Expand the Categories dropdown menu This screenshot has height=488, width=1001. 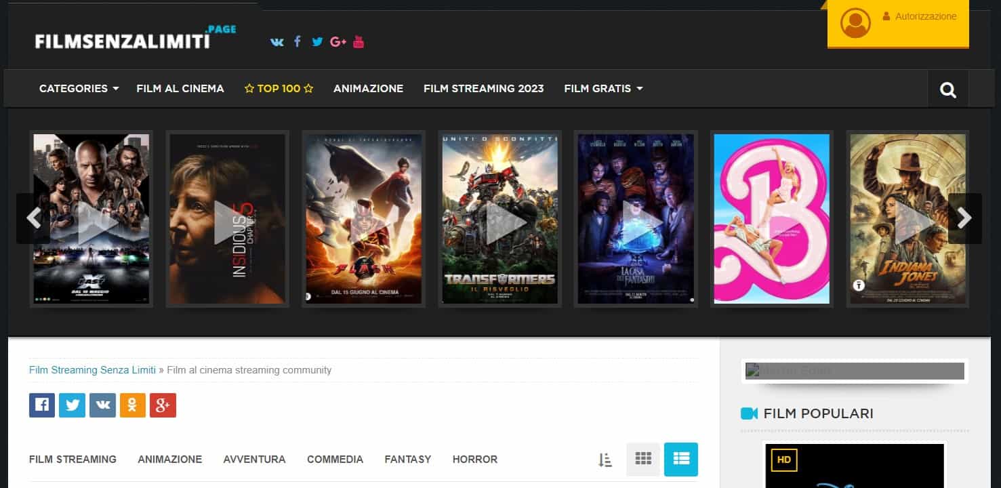(x=79, y=88)
